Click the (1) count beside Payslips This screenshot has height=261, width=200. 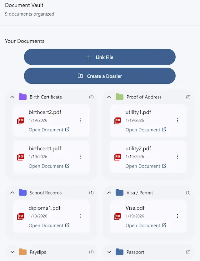point(91,252)
